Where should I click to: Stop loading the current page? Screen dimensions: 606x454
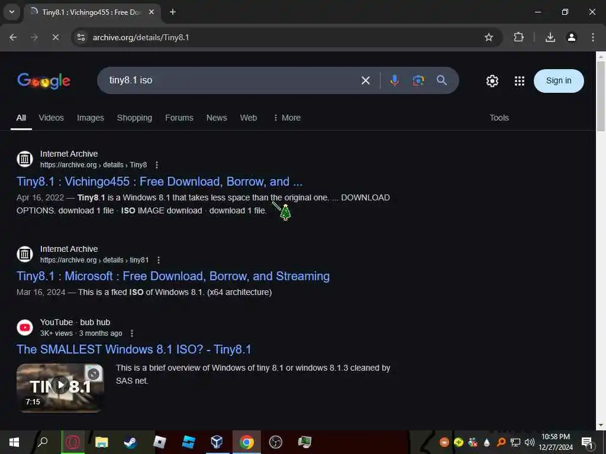tap(55, 37)
